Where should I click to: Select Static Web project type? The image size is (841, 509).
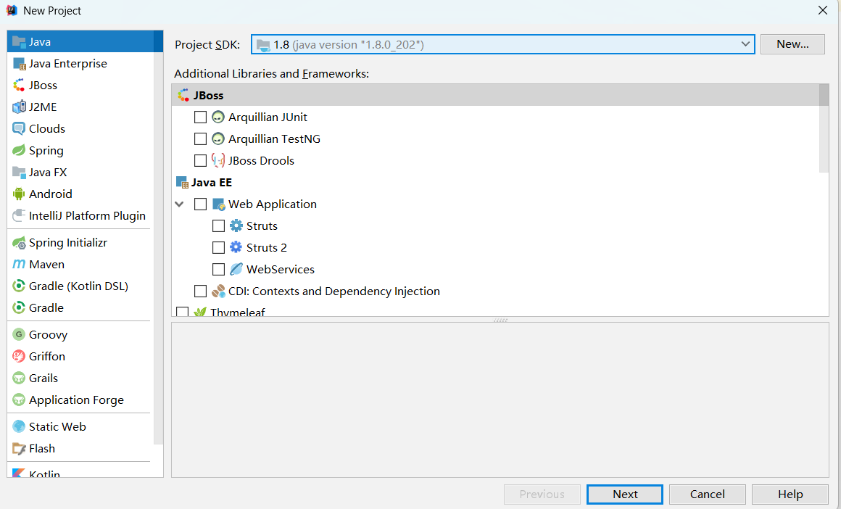(x=80, y=426)
